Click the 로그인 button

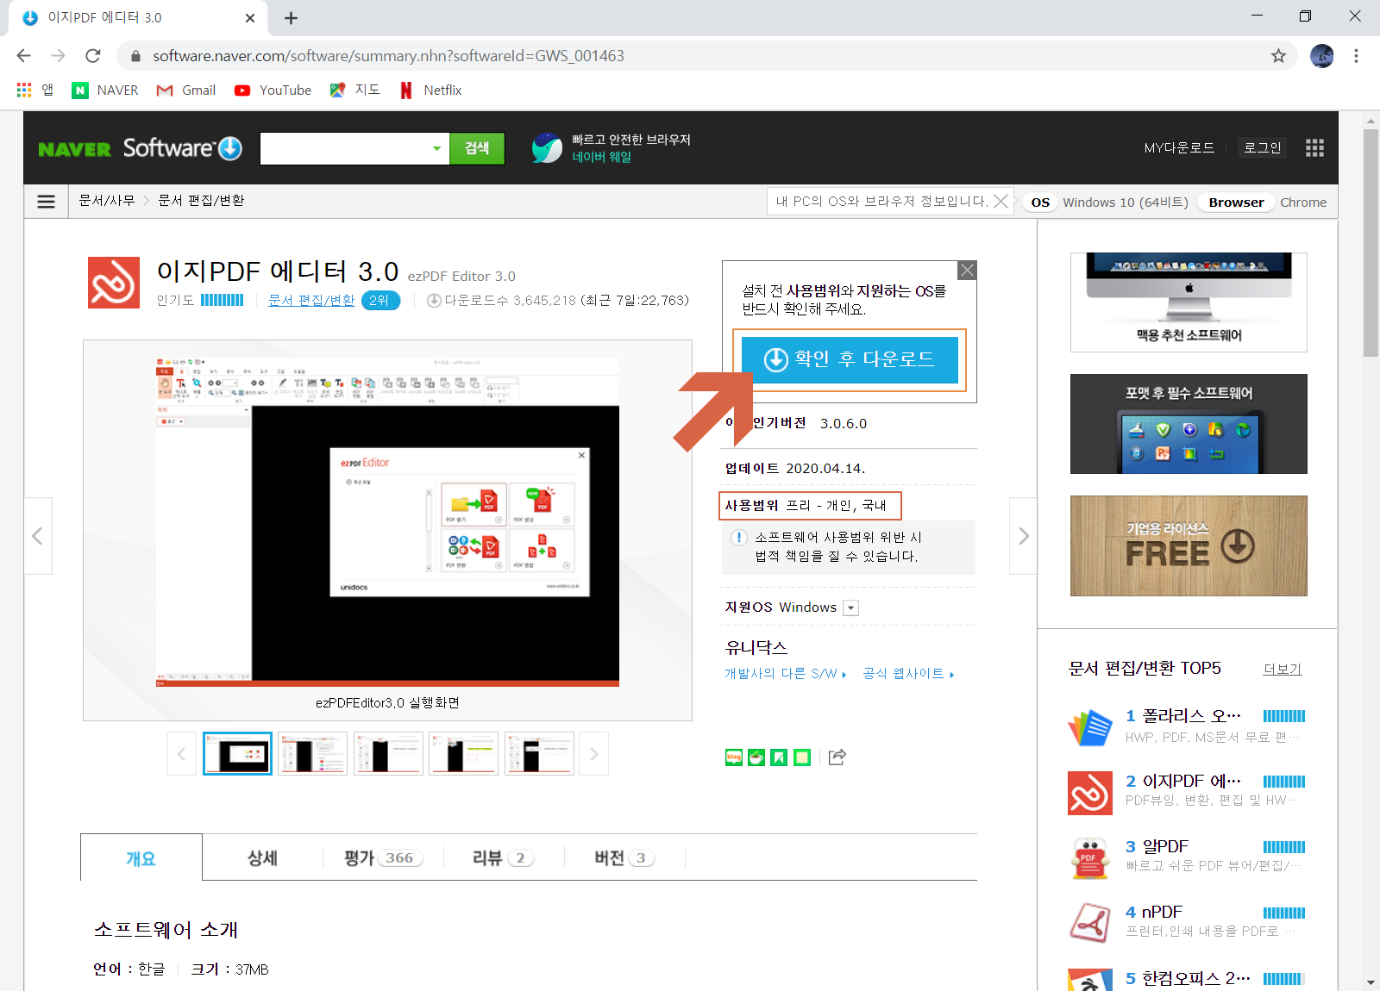coord(1262,148)
